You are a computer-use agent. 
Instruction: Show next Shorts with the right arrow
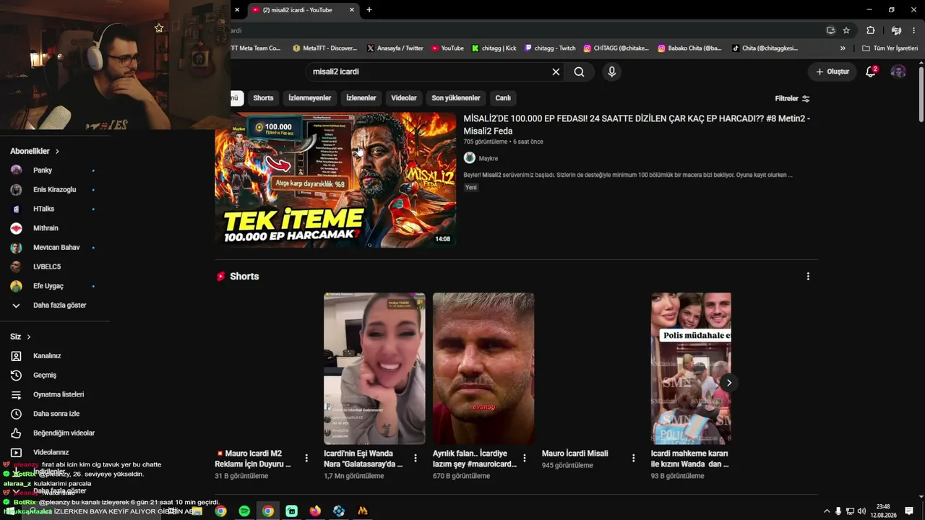(x=728, y=383)
